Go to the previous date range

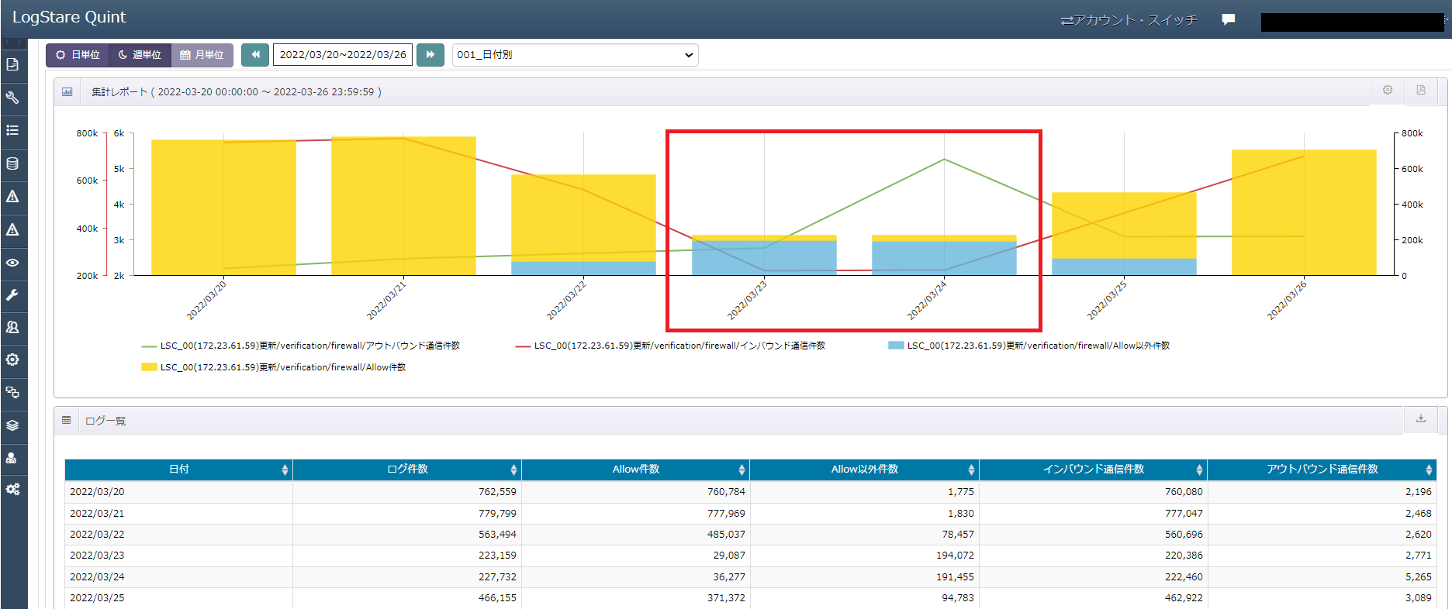pos(255,55)
